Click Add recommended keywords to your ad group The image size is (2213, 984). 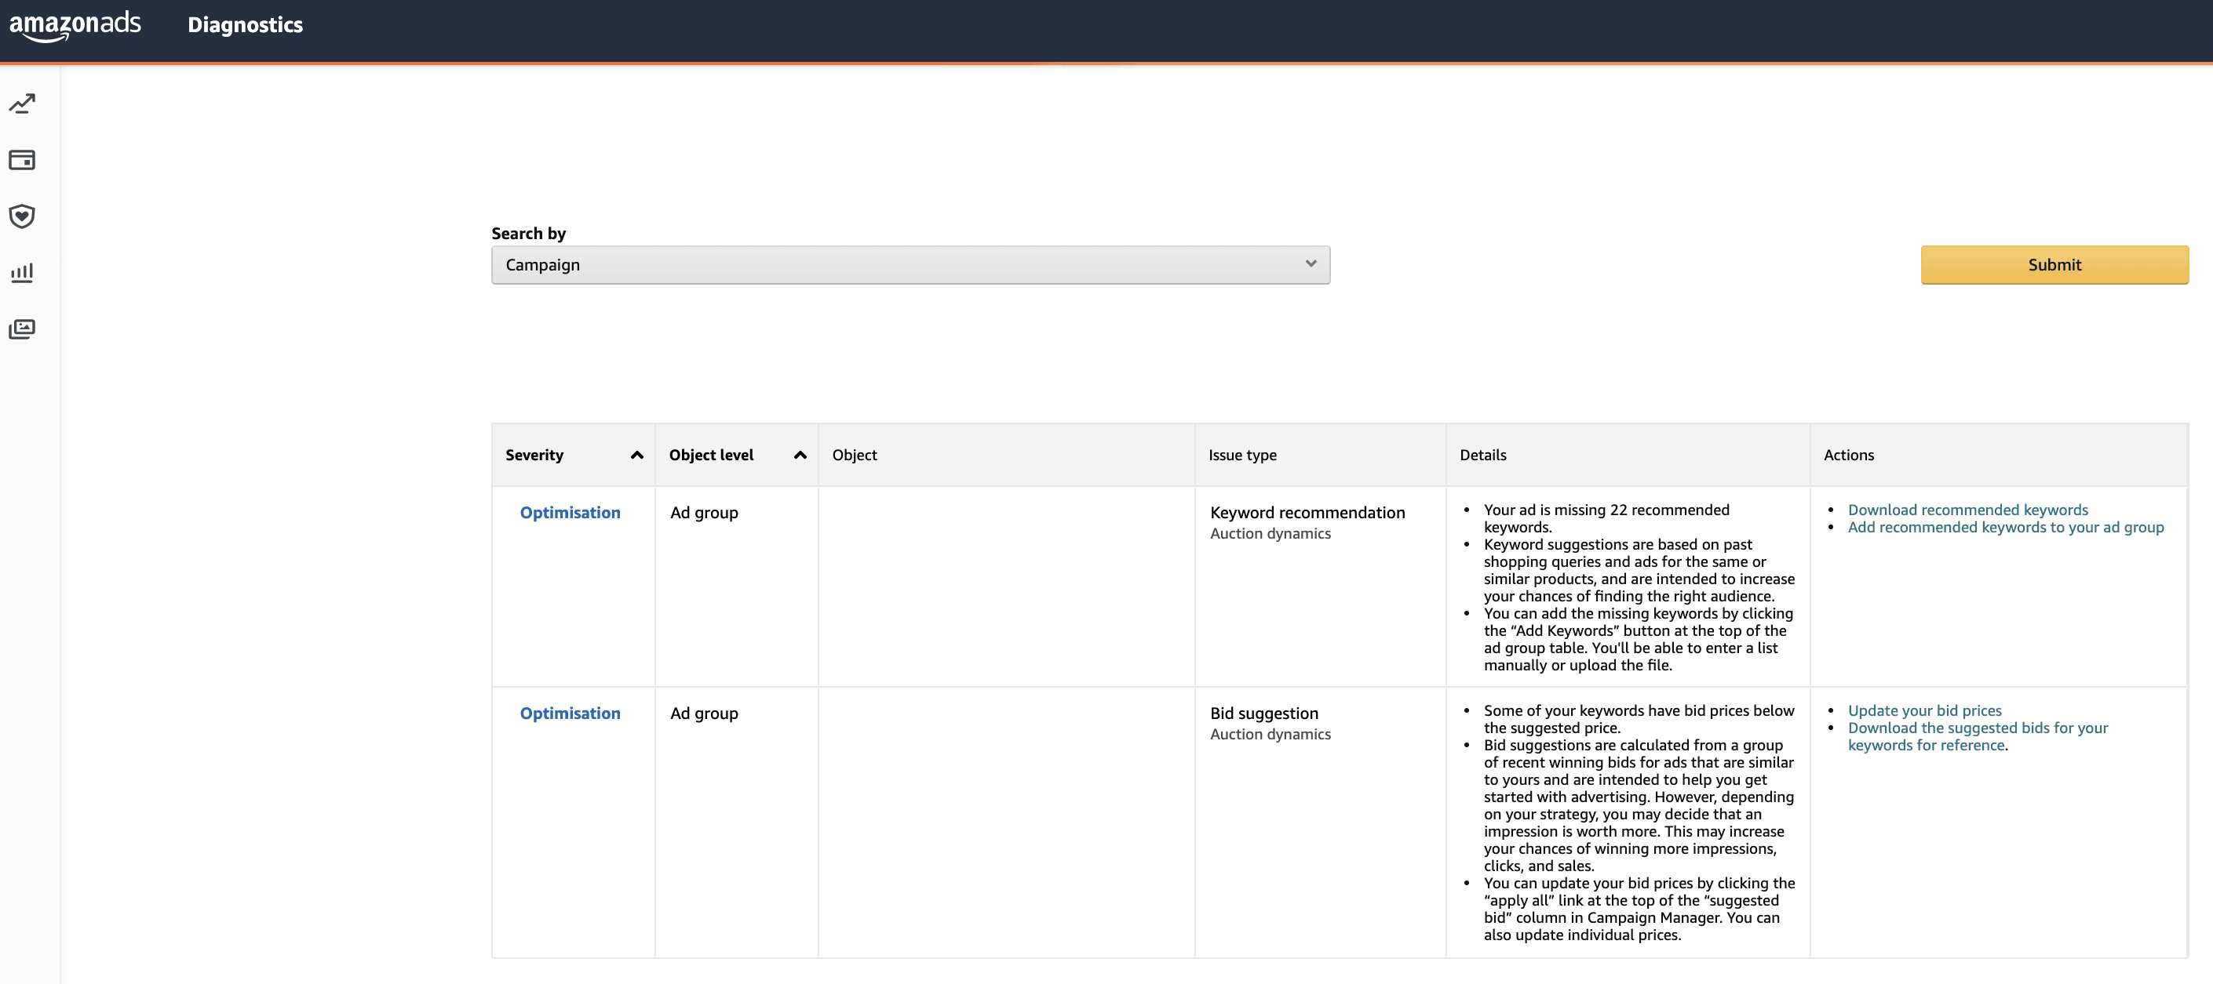[x=2005, y=527]
